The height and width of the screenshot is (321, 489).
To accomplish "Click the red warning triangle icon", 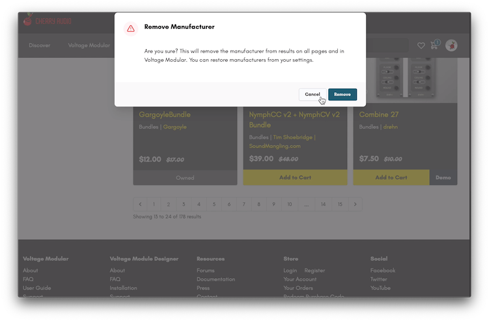I will point(131,29).
